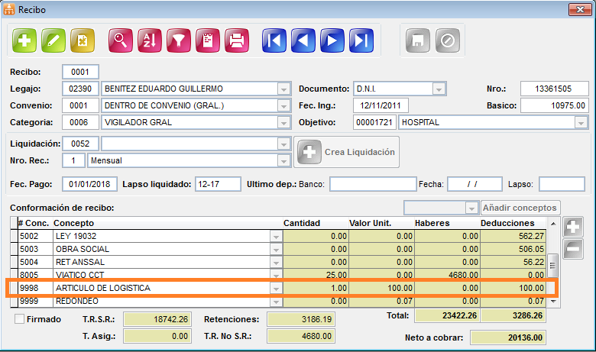
Task: Click Haberes cell 4680.00 of VIATICO CCT
Action: [447, 275]
